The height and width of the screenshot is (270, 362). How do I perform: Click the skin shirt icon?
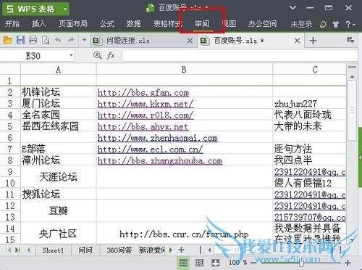tap(336, 24)
